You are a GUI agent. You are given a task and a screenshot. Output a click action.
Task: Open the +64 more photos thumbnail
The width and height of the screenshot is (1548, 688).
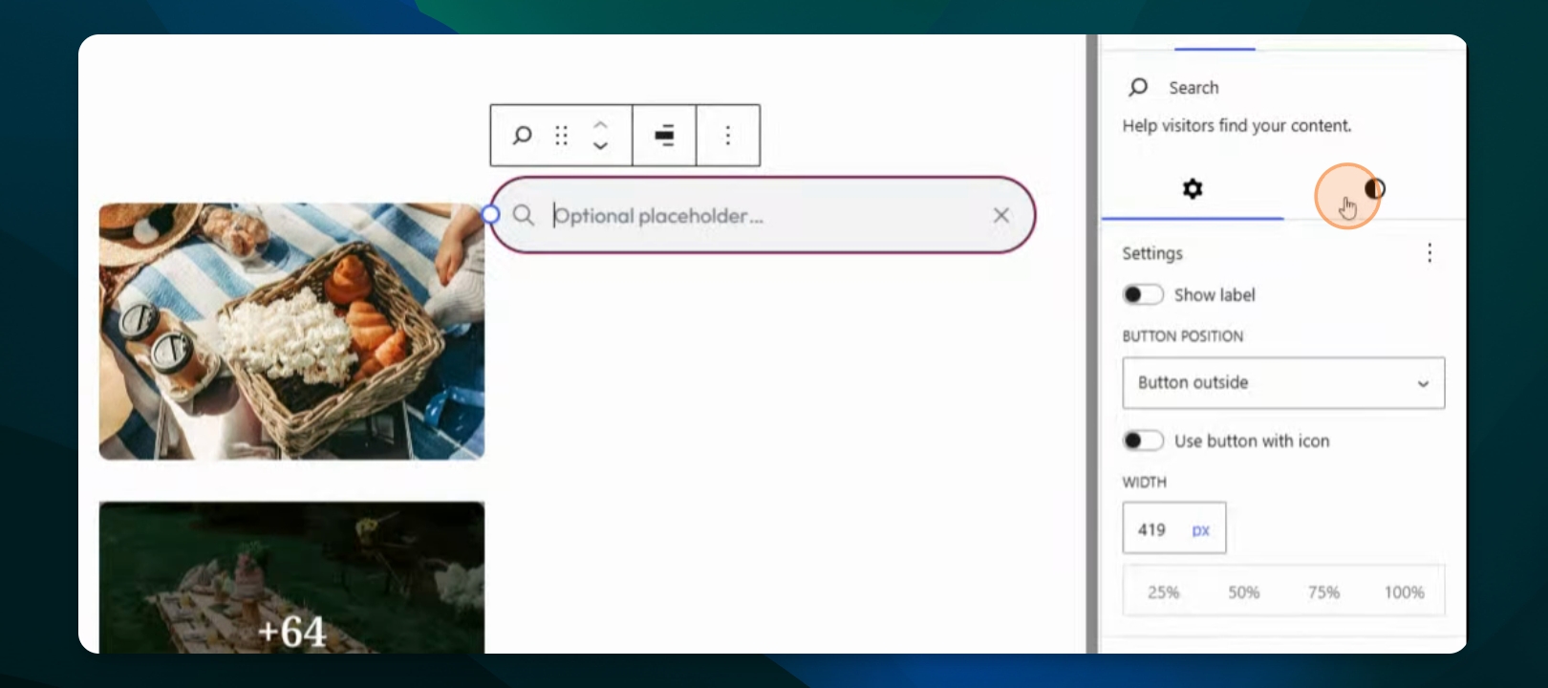point(291,577)
